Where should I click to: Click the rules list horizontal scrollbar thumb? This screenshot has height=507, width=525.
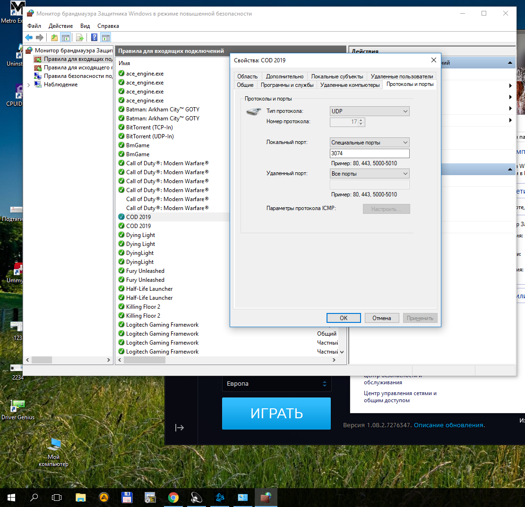pos(144,360)
